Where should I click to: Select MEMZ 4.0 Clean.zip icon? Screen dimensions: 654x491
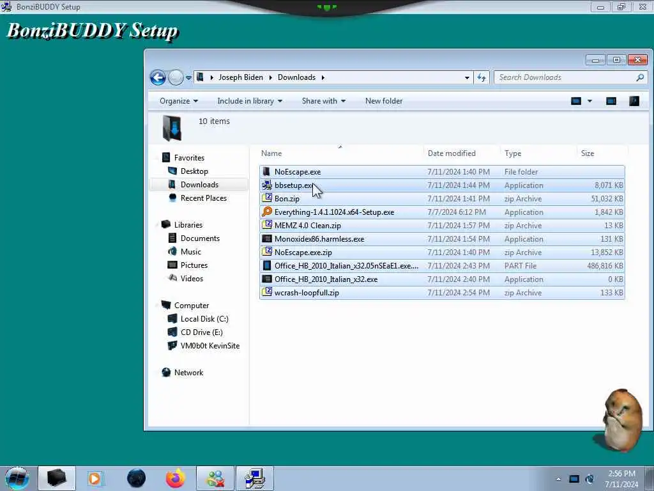point(266,225)
